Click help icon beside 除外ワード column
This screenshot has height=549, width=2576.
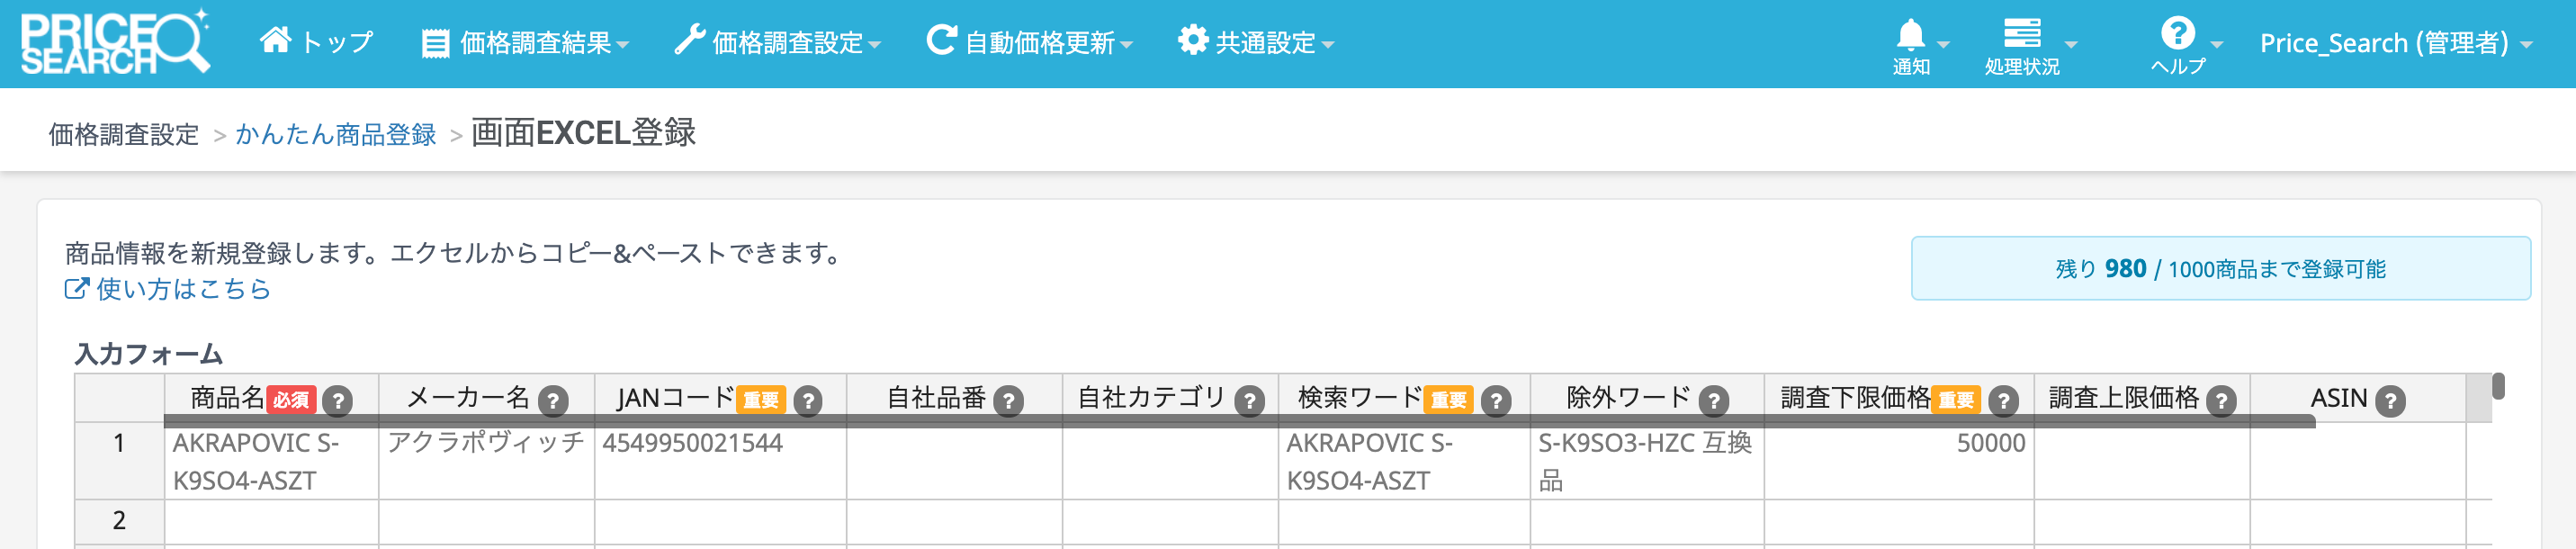coord(1714,401)
